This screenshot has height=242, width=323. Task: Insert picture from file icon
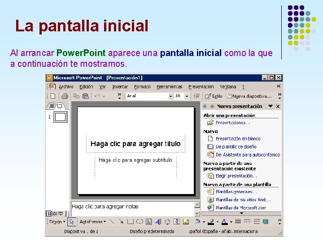coord(186,222)
